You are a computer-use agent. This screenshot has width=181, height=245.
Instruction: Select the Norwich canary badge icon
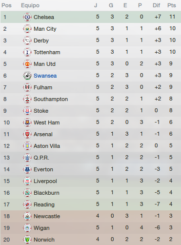tap(27, 240)
